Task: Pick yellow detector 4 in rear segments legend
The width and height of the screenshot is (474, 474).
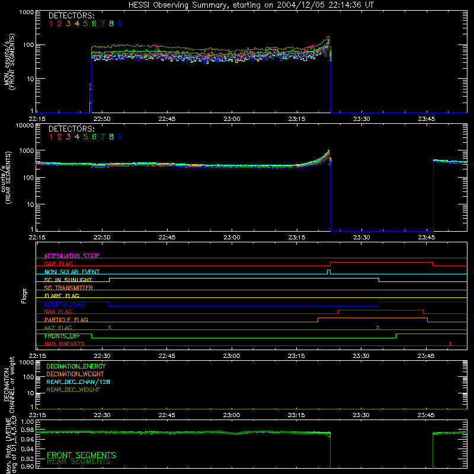Action: tap(77, 137)
